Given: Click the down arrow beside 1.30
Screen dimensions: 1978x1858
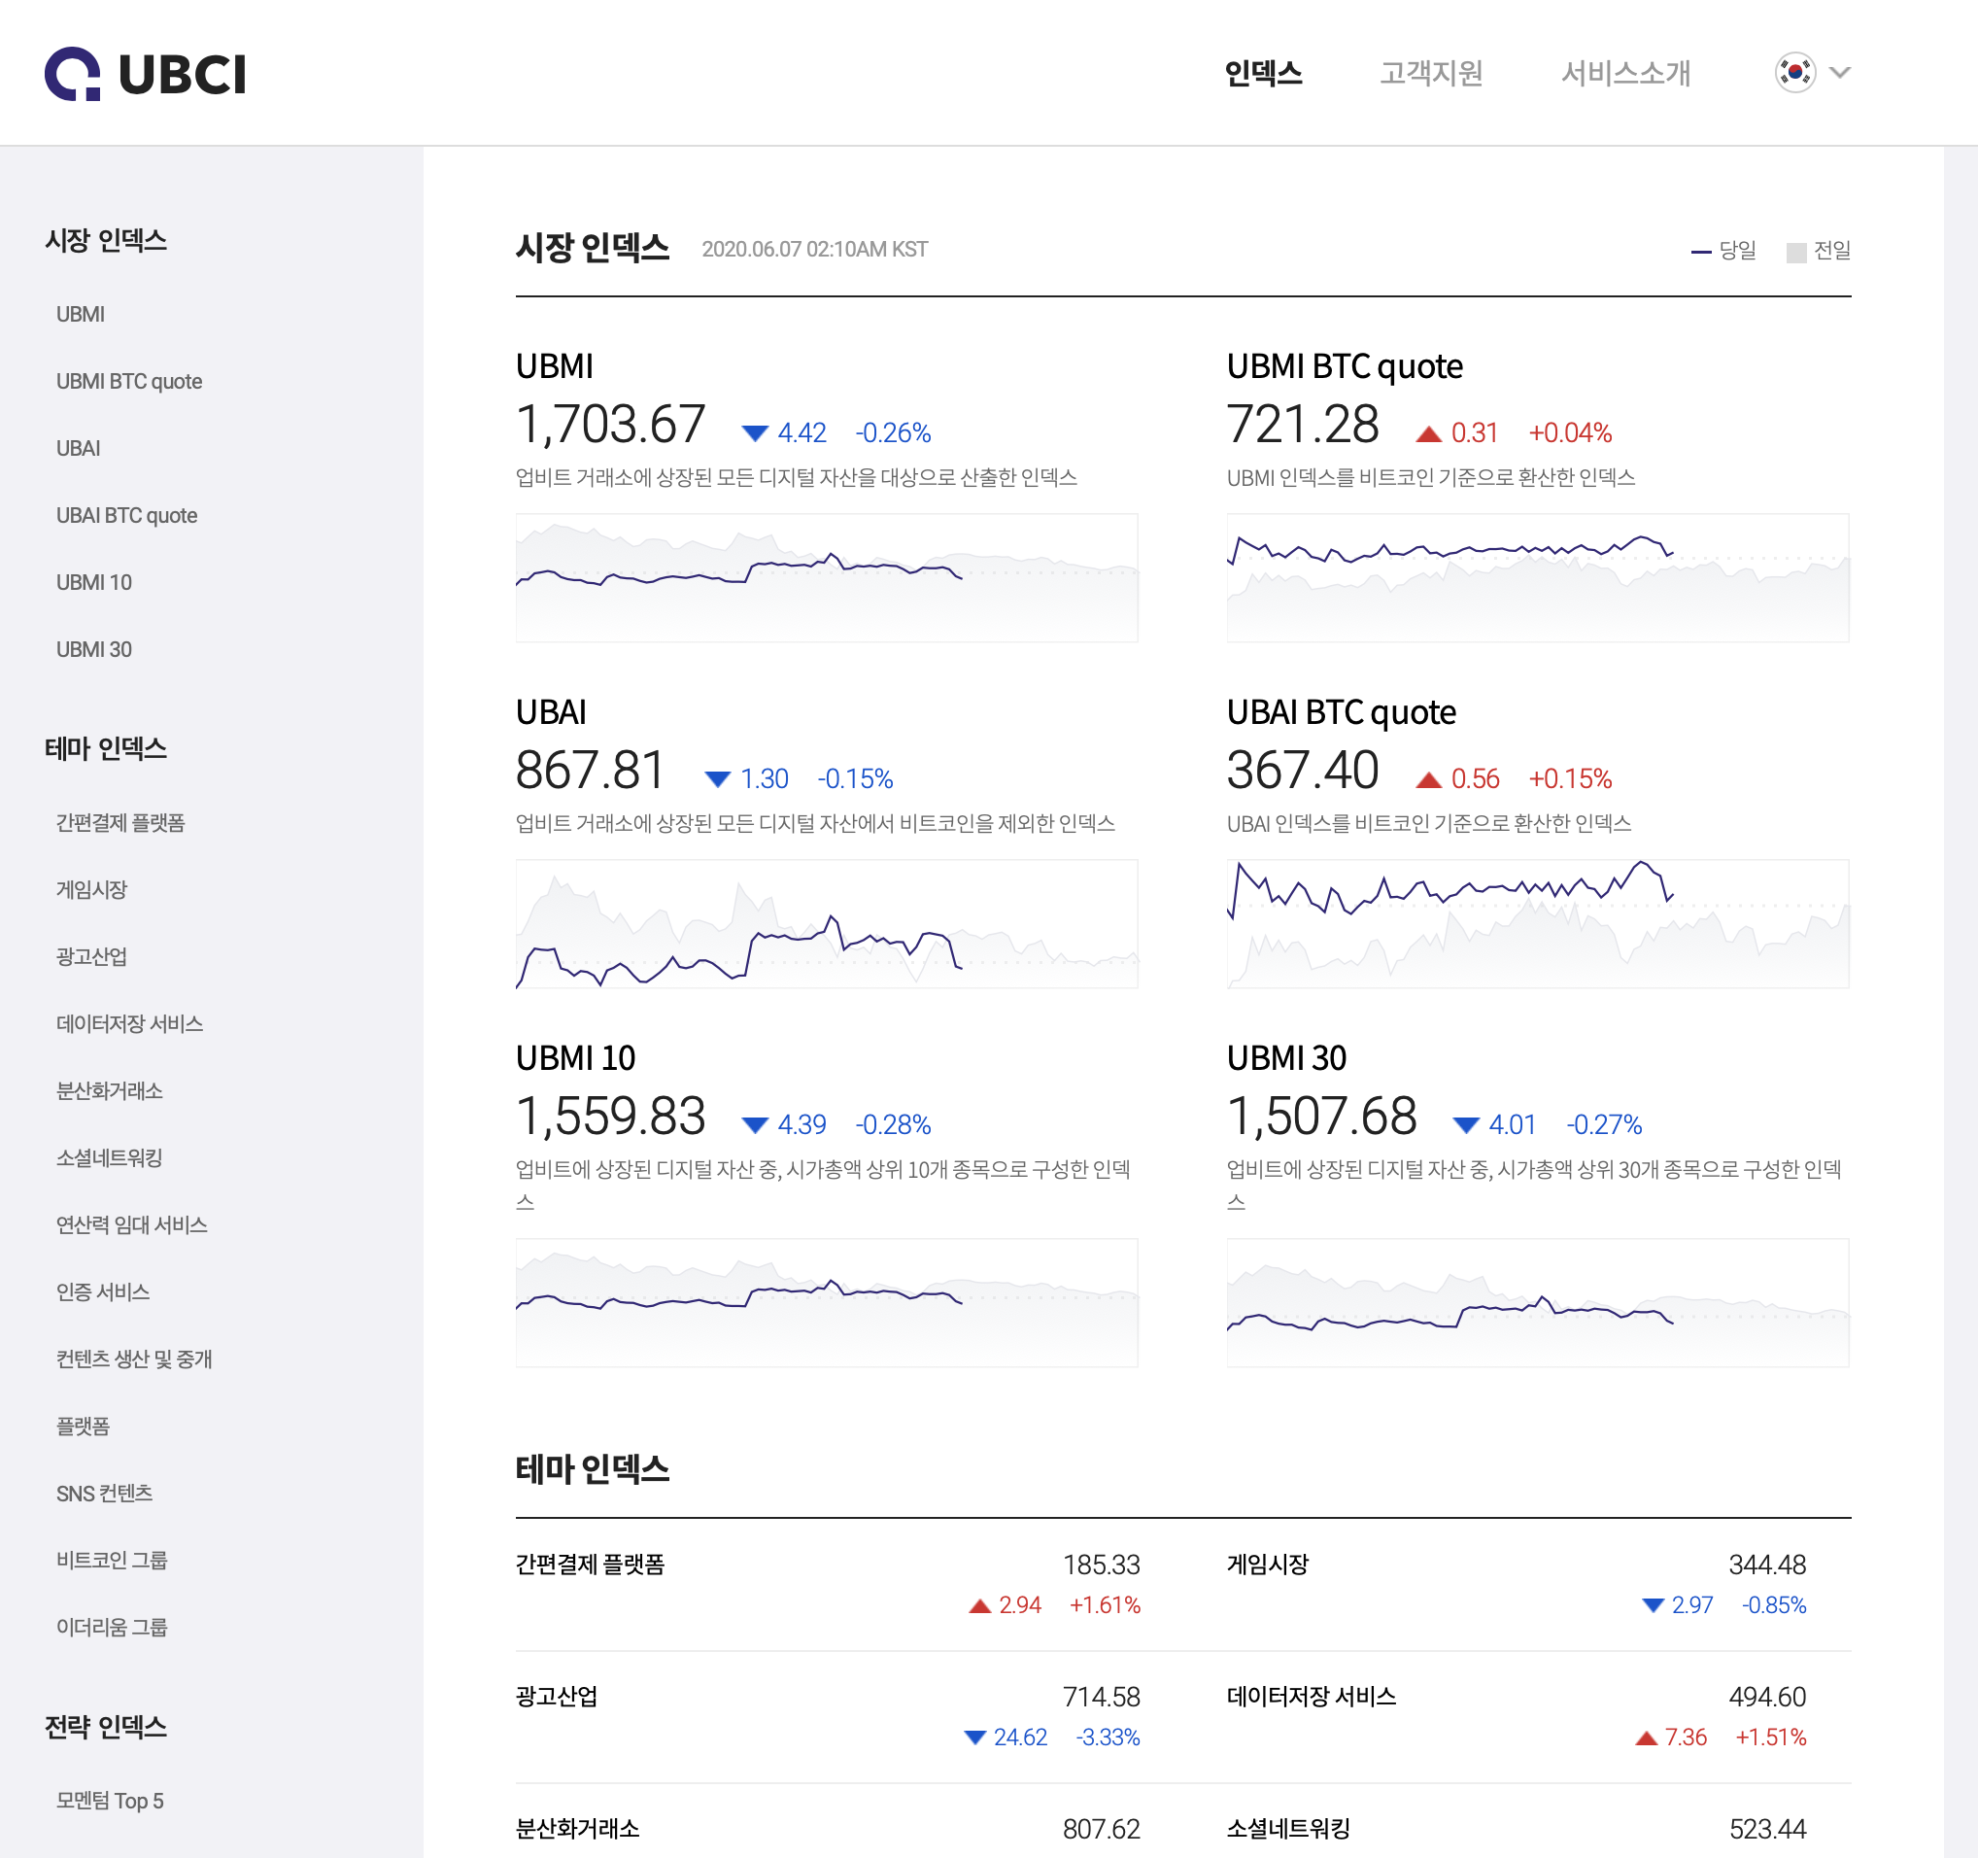Looking at the screenshot, I should pyautogui.click(x=717, y=779).
